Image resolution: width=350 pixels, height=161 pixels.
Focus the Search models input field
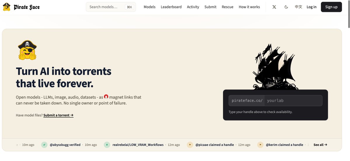point(111,7)
